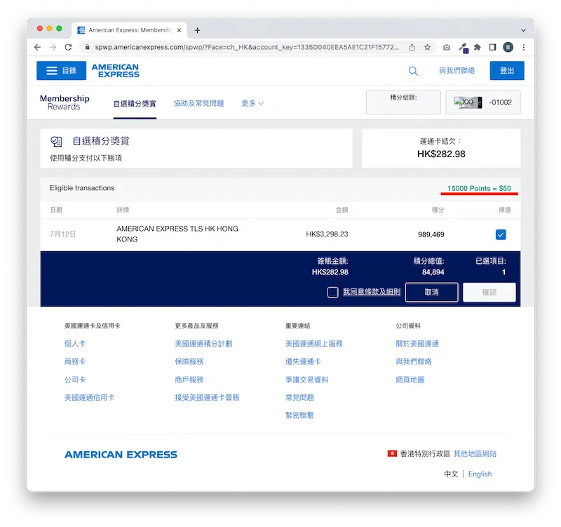Click 與我們聯絡 in the header
Screen dimensions: 561x527
[457, 71]
